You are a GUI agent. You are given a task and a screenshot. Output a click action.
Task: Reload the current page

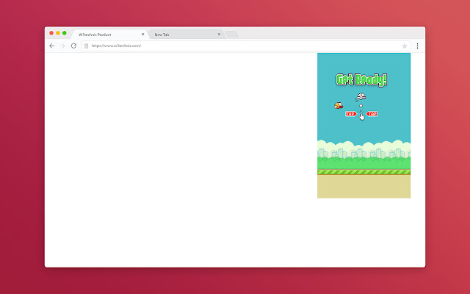[73, 46]
